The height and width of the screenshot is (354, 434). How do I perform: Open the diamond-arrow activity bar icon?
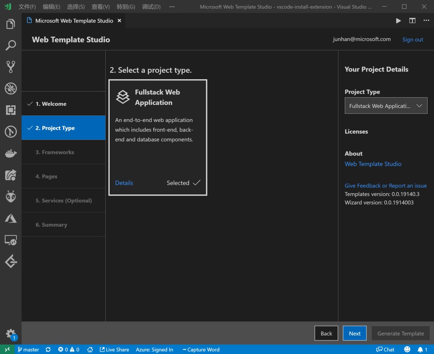(10, 261)
